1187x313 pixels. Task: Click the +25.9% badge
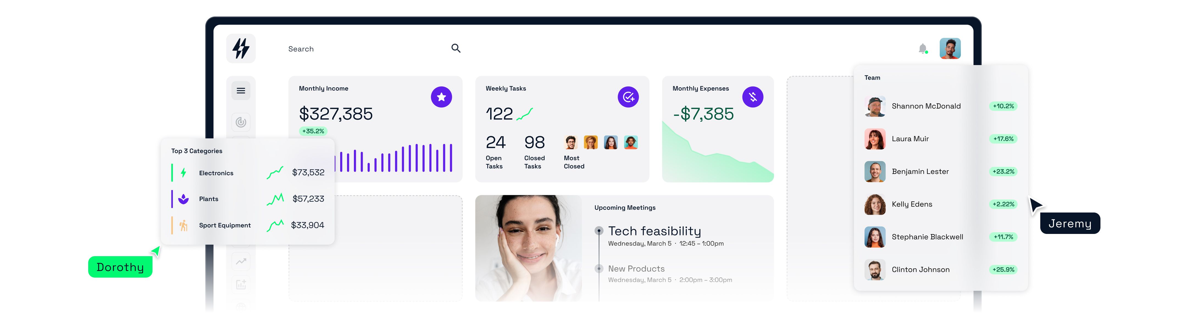(x=1003, y=270)
